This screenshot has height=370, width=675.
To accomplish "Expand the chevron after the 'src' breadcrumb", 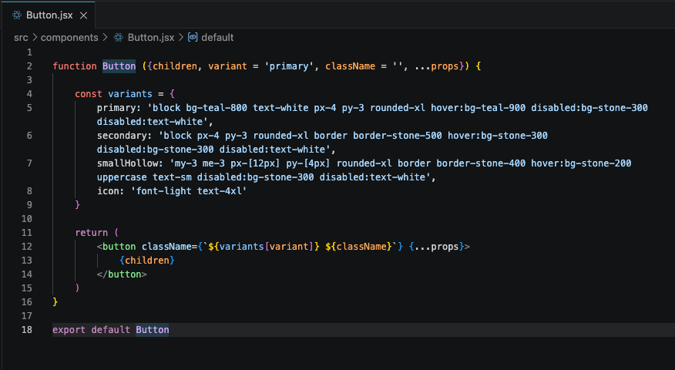I will click(35, 38).
